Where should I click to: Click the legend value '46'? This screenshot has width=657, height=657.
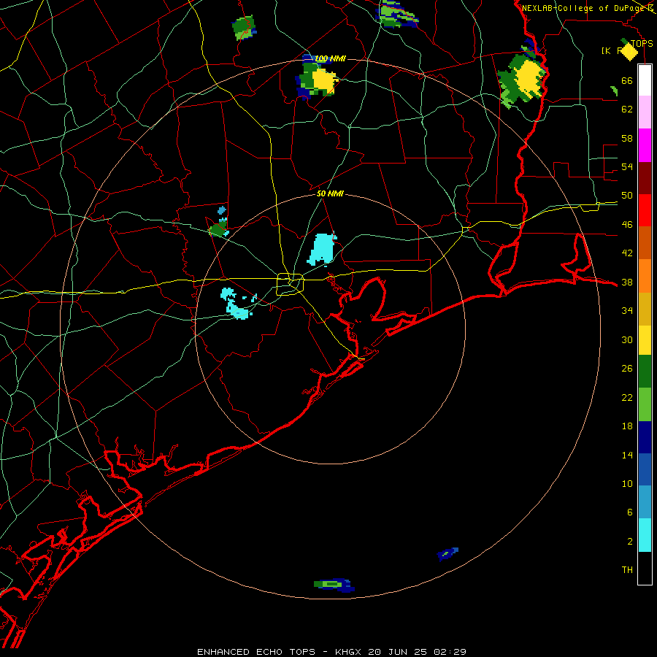click(627, 225)
